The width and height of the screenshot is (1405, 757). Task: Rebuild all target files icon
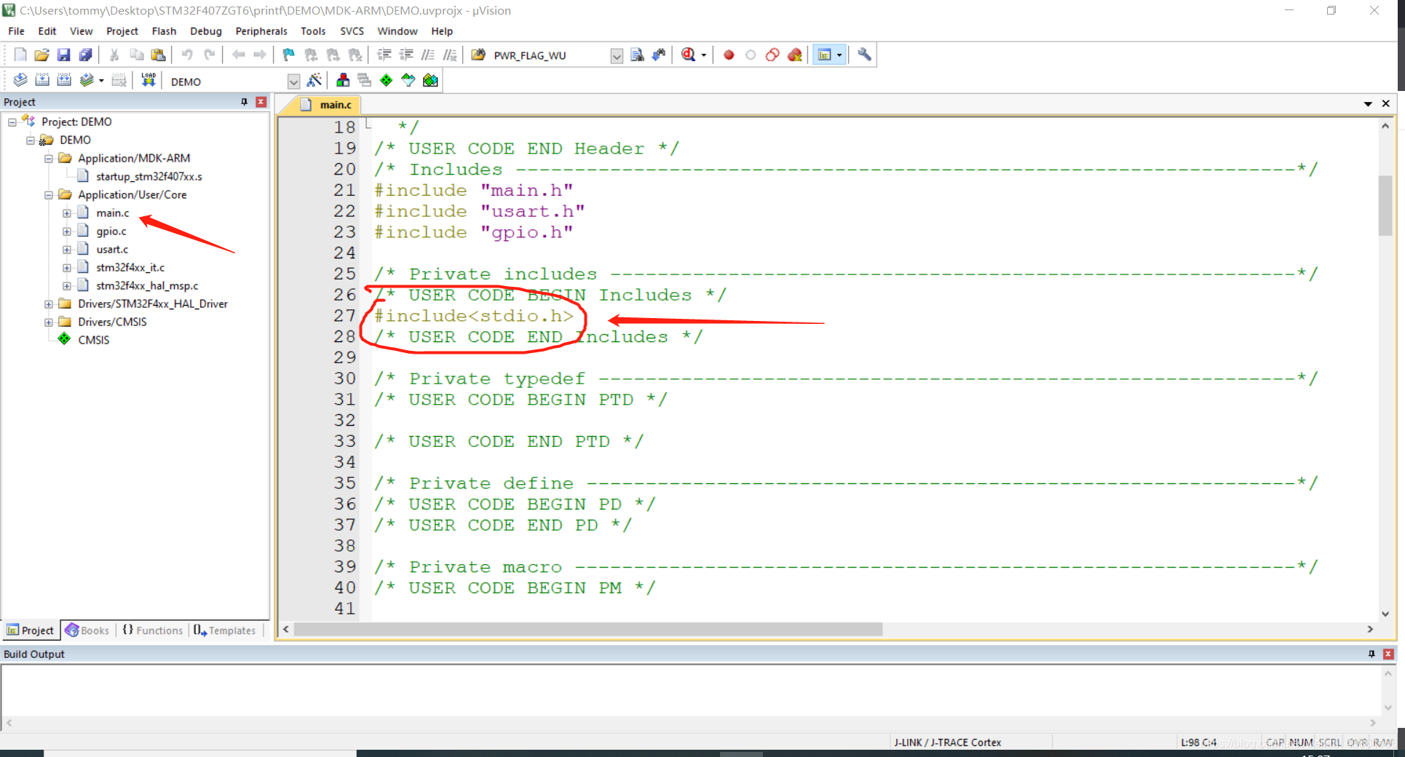pos(64,80)
